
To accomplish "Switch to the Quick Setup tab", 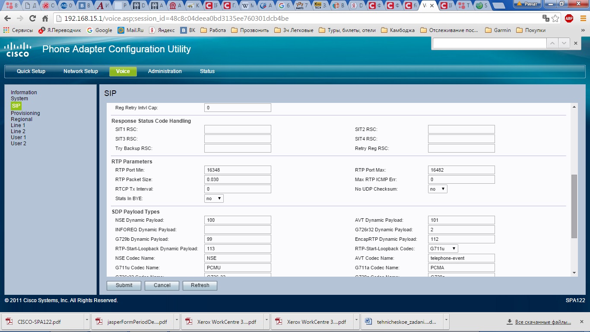I will click(31, 71).
